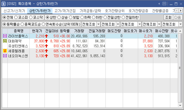Sort by 등락률순 radio option

[4, 24]
